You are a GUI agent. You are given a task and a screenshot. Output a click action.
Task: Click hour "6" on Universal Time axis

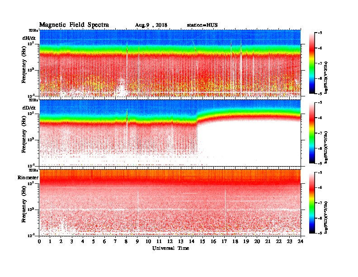coord(104,241)
